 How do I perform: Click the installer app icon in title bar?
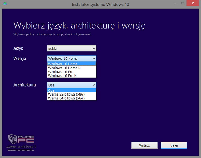coord(5,4)
